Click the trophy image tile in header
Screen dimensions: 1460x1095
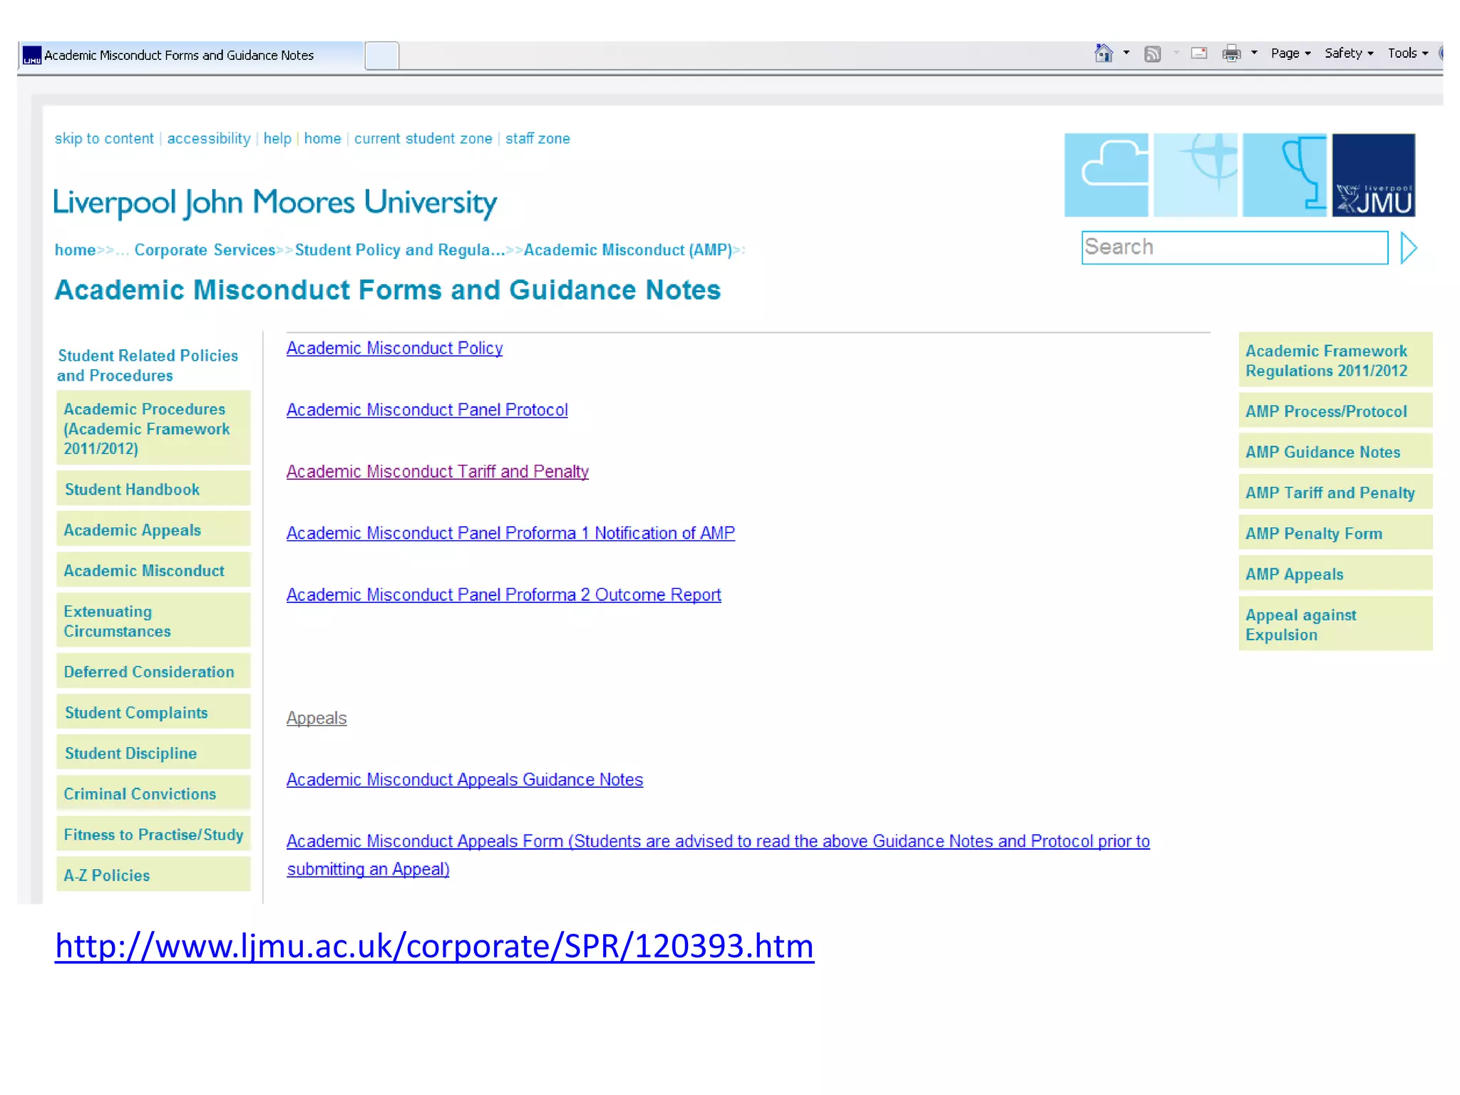(x=1285, y=175)
